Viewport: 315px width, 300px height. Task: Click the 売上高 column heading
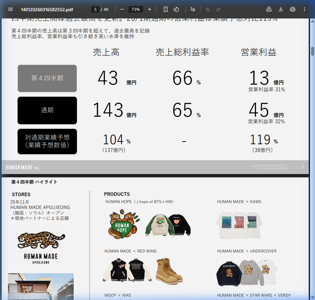(106, 52)
